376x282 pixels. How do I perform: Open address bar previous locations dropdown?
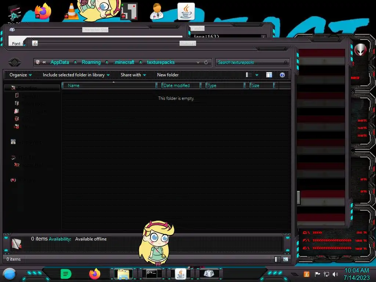point(198,62)
